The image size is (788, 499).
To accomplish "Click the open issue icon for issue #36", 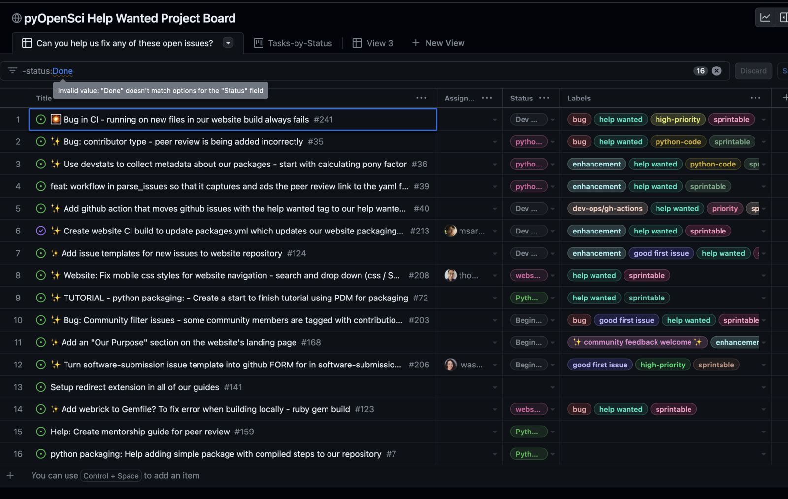I will click(x=41, y=164).
